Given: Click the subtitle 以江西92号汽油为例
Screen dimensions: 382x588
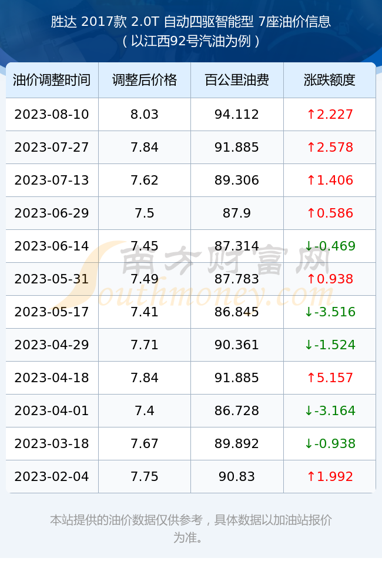Looking at the screenshot, I should [191, 41].
